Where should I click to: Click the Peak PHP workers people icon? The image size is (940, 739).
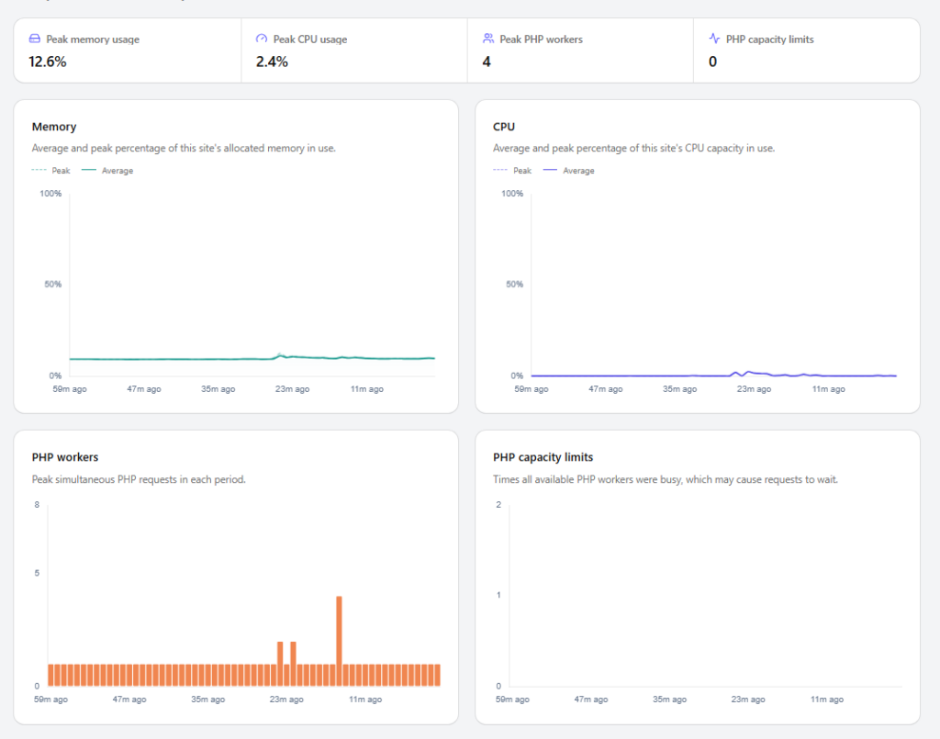(488, 39)
